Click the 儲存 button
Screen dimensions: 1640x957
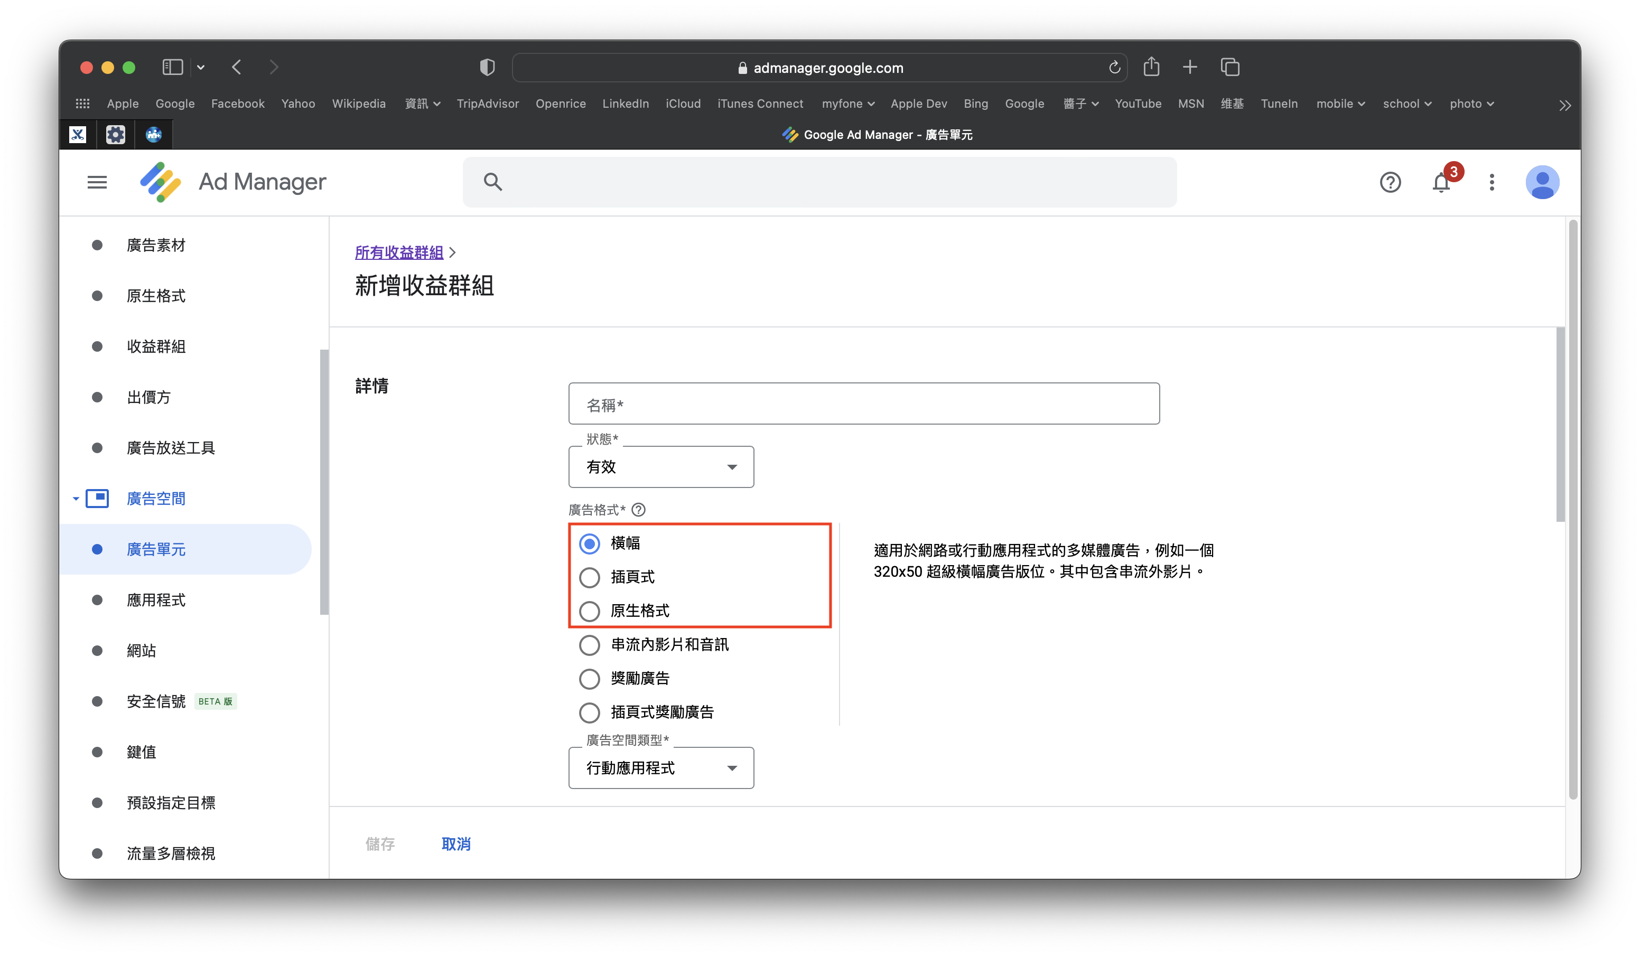(x=380, y=844)
